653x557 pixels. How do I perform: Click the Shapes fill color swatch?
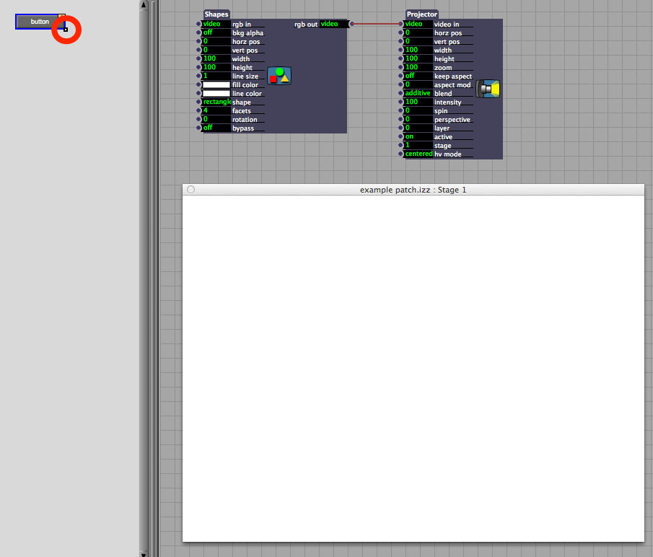click(216, 85)
